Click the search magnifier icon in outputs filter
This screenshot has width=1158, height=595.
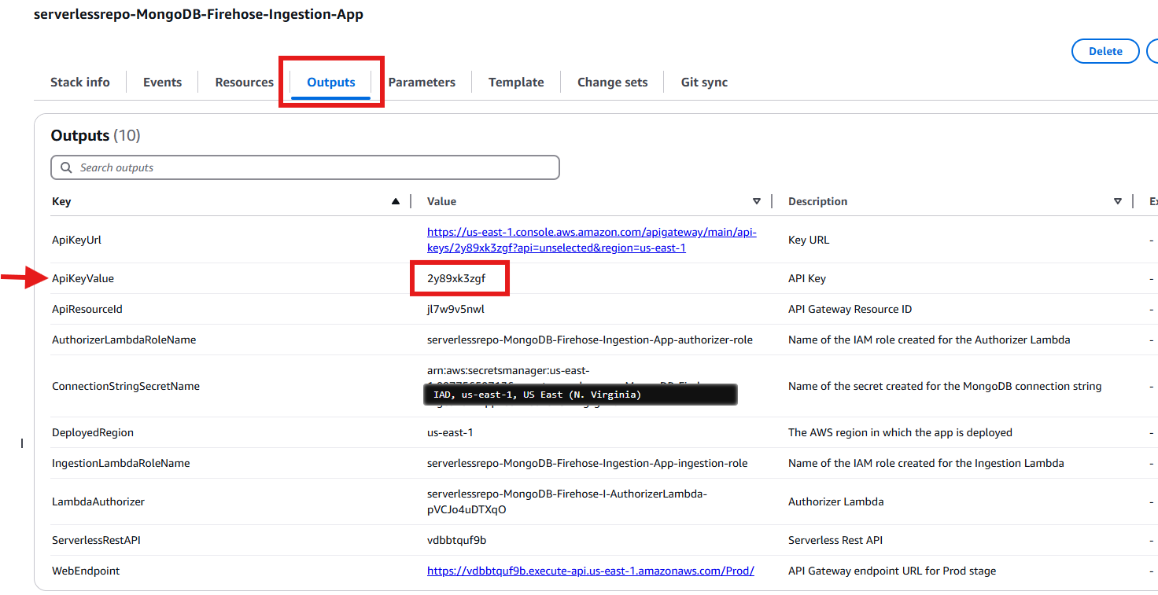coord(65,167)
